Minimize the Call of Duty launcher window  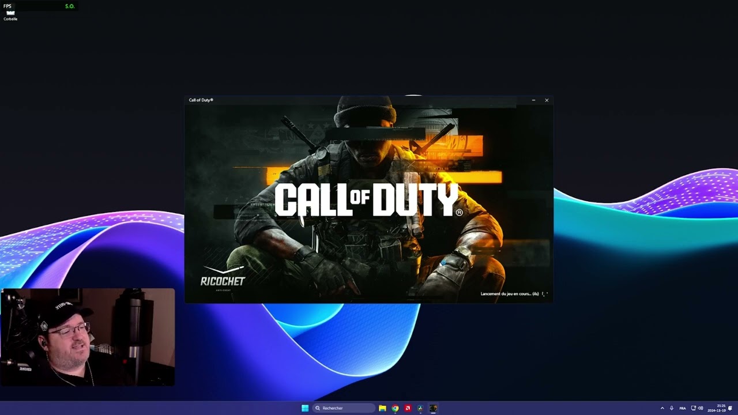(533, 100)
